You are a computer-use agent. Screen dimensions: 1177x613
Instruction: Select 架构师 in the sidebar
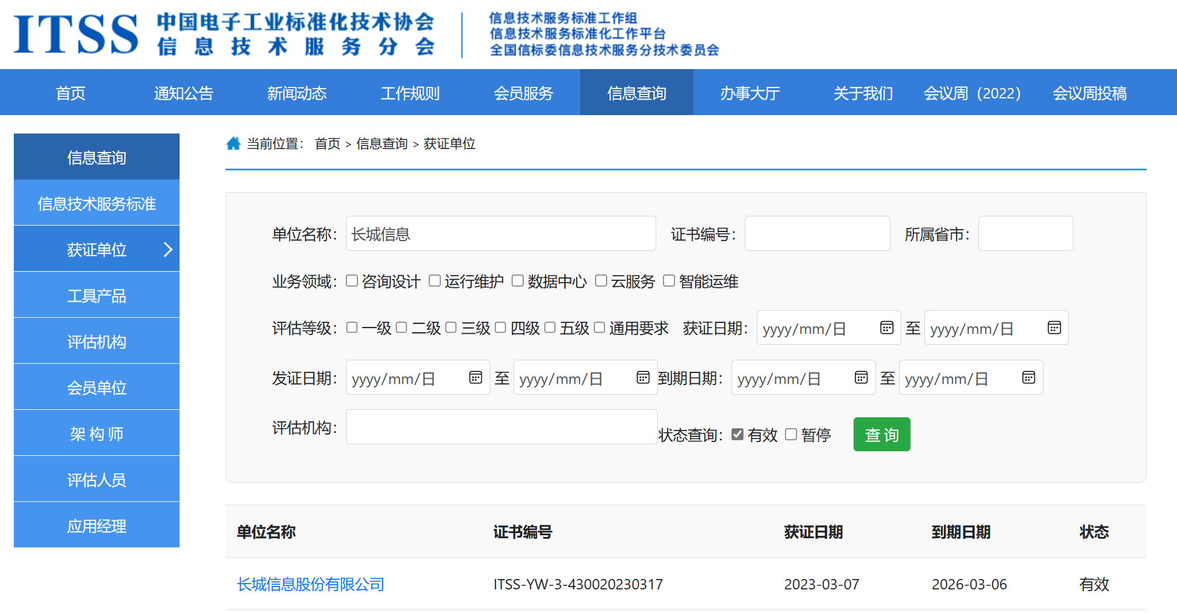coord(97,433)
